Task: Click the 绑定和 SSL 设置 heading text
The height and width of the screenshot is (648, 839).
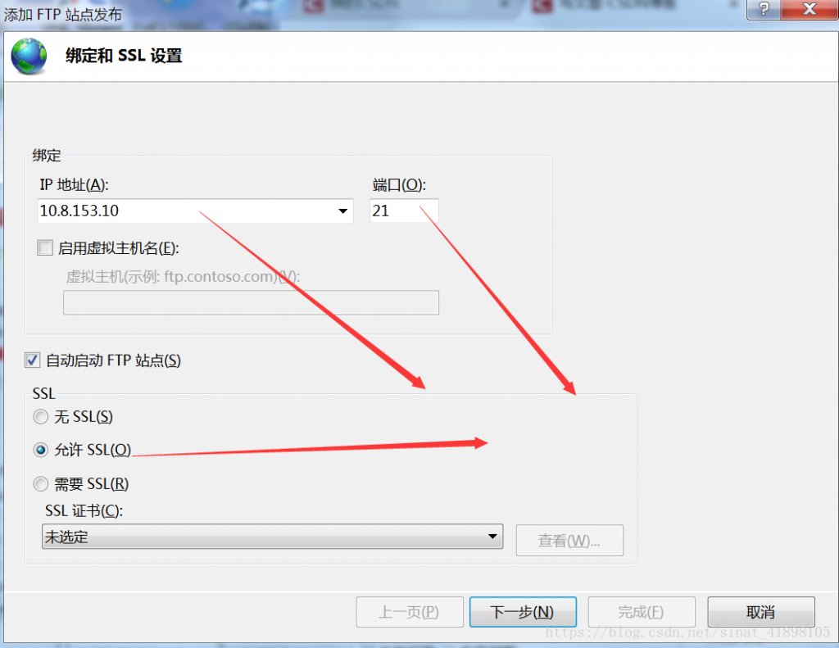Action: [124, 56]
